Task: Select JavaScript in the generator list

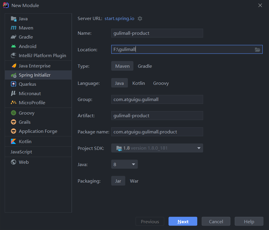Action: 21,152
